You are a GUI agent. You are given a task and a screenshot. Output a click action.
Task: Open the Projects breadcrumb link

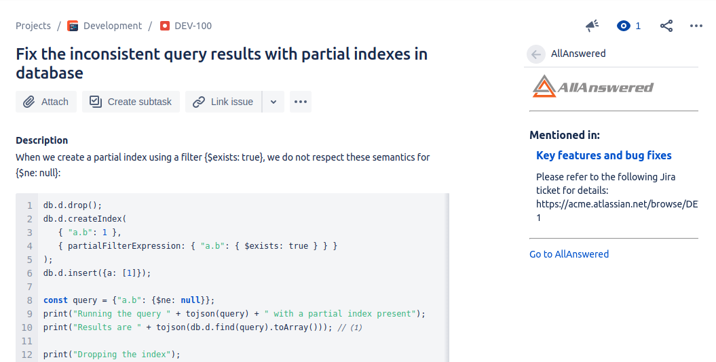pos(33,26)
